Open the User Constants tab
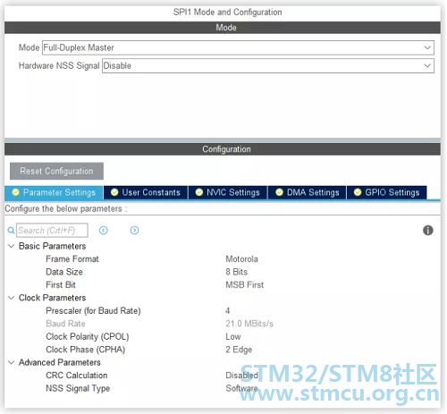447x414 pixels. click(146, 192)
